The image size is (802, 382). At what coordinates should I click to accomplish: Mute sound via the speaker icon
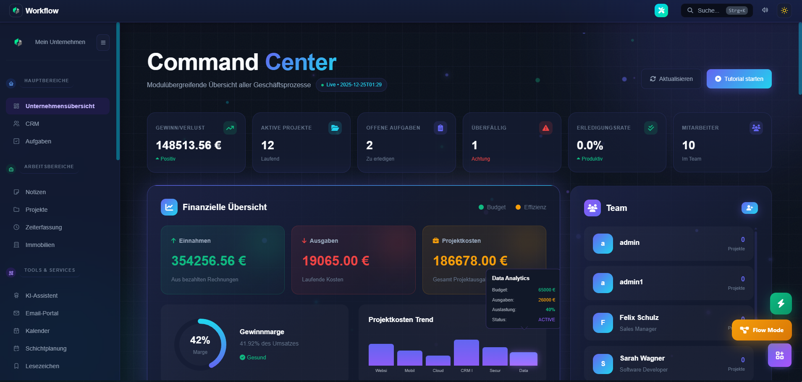(x=765, y=10)
